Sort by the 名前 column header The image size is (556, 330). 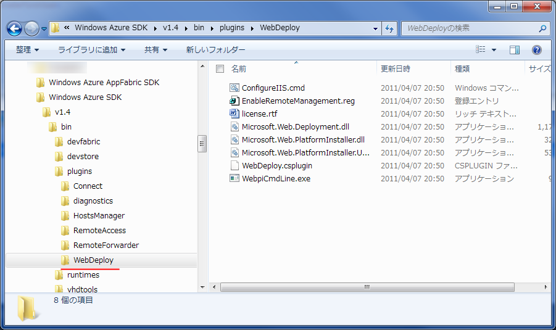(x=239, y=68)
